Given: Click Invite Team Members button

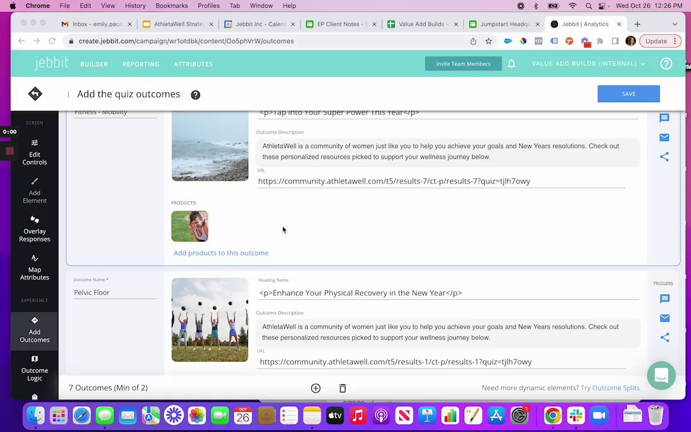Looking at the screenshot, I should pos(463,64).
